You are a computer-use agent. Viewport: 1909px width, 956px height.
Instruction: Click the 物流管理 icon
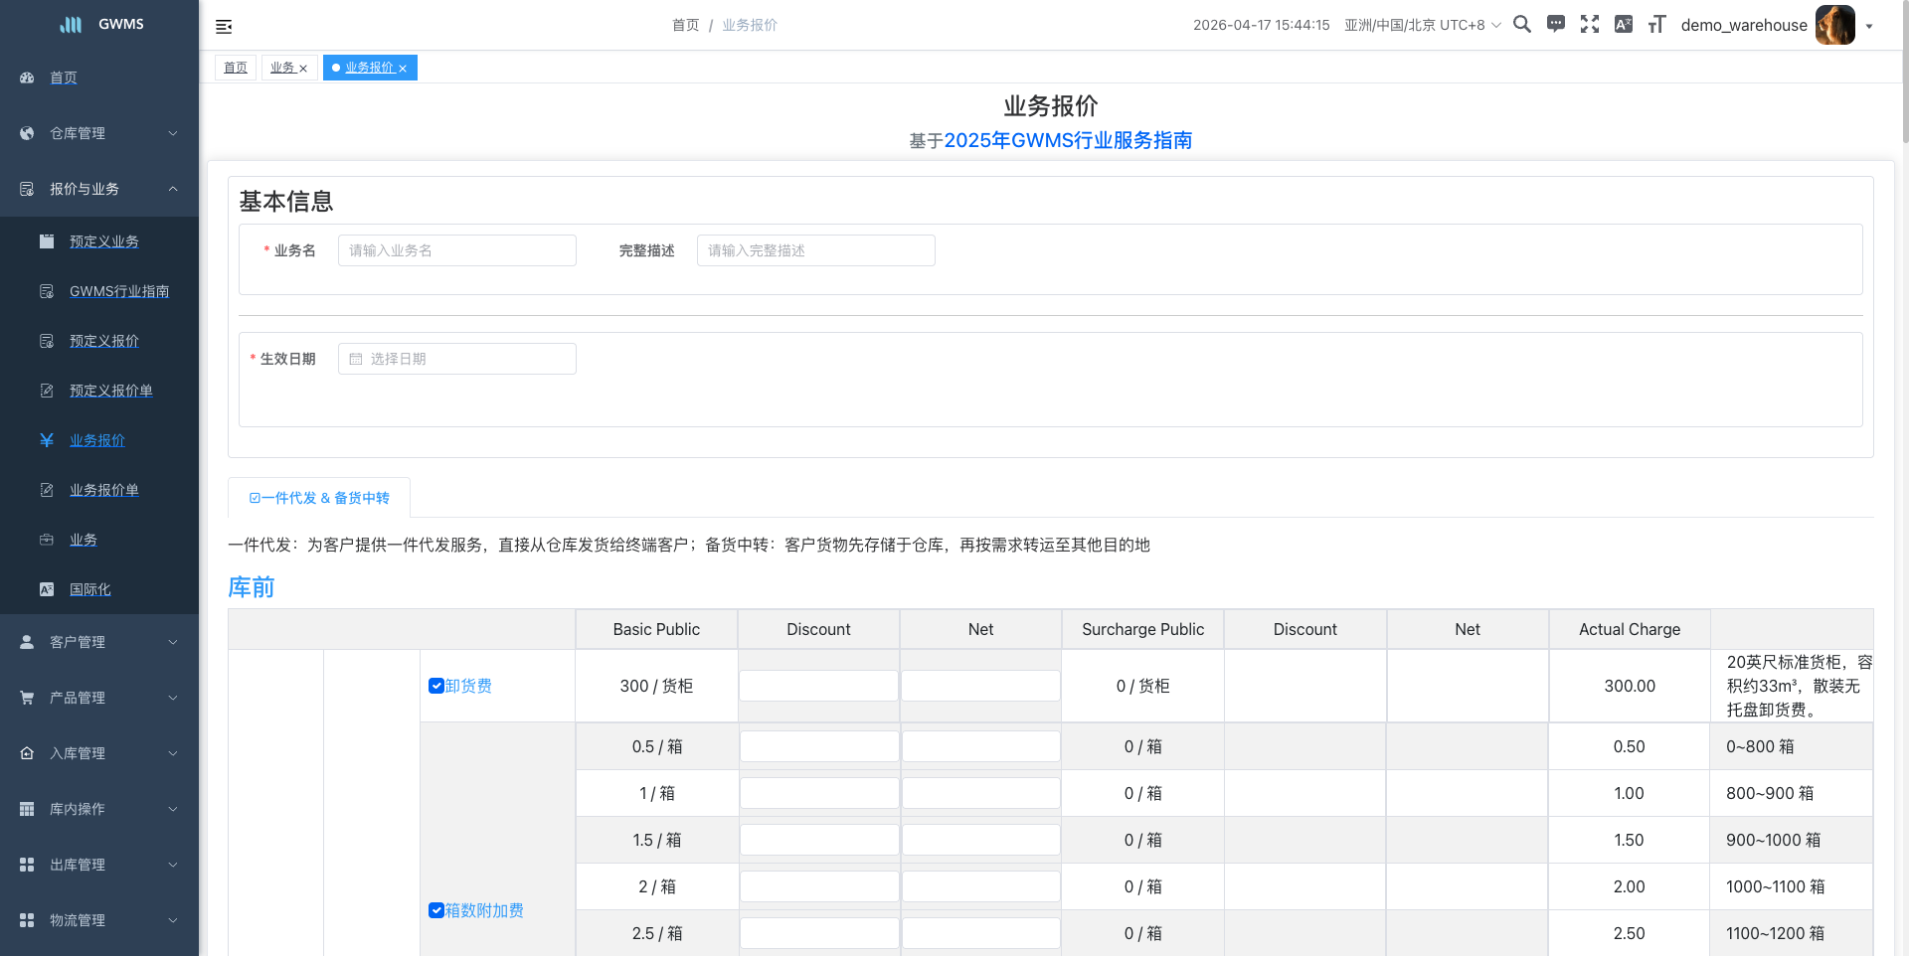(x=27, y=920)
